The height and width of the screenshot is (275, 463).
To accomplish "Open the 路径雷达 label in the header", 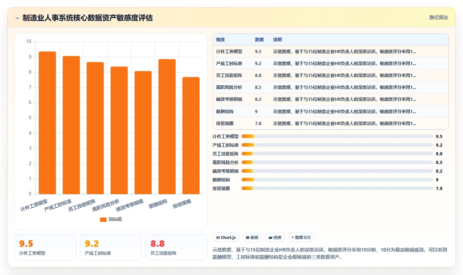I will tap(438, 17).
